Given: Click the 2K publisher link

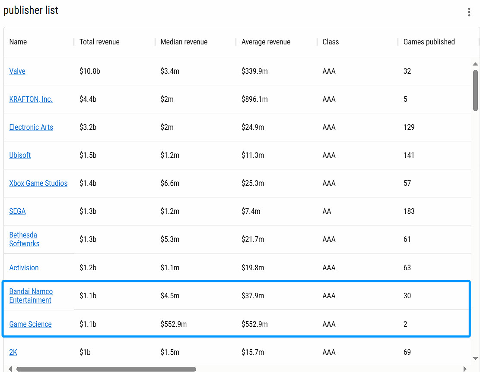Looking at the screenshot, I should [13, 352].
